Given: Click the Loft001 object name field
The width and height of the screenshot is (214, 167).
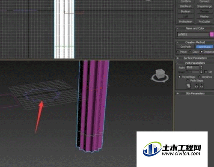Looking at the screenshot, I should (193, 34).
